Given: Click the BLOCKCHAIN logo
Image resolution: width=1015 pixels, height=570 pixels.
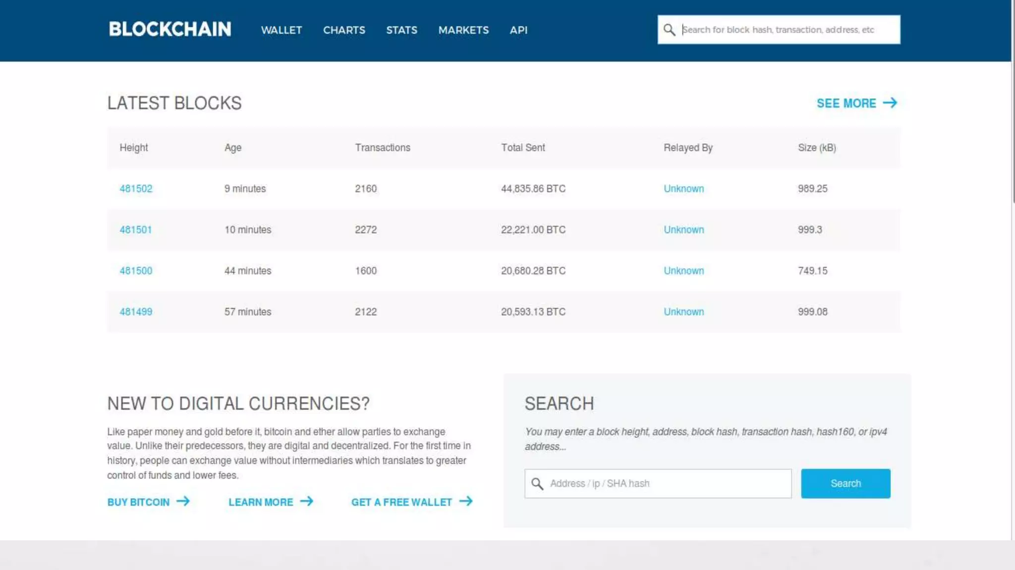Looking at the screenshot, I should tap(170, 29).
